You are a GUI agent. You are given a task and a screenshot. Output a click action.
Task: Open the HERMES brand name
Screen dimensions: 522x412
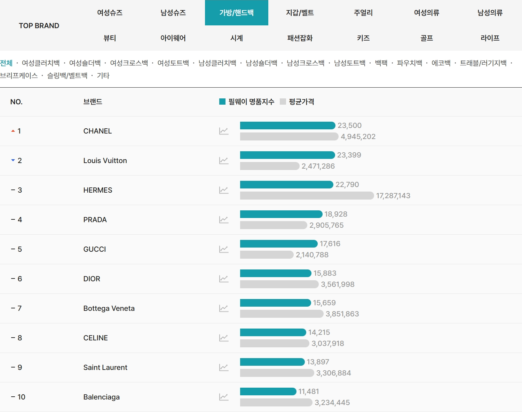pyautogui.click(x=98, y=190)
